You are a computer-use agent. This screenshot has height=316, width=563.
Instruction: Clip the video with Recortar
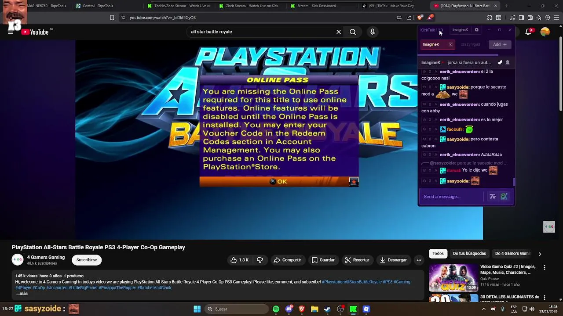pyautogui.click(x=357, y=260)
